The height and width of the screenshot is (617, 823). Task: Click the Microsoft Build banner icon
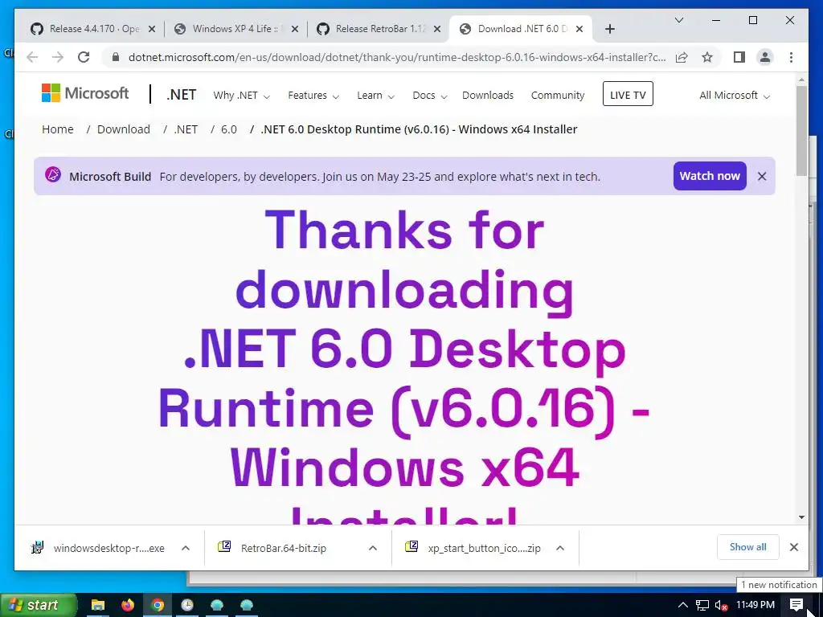click(x=53, y=174)
